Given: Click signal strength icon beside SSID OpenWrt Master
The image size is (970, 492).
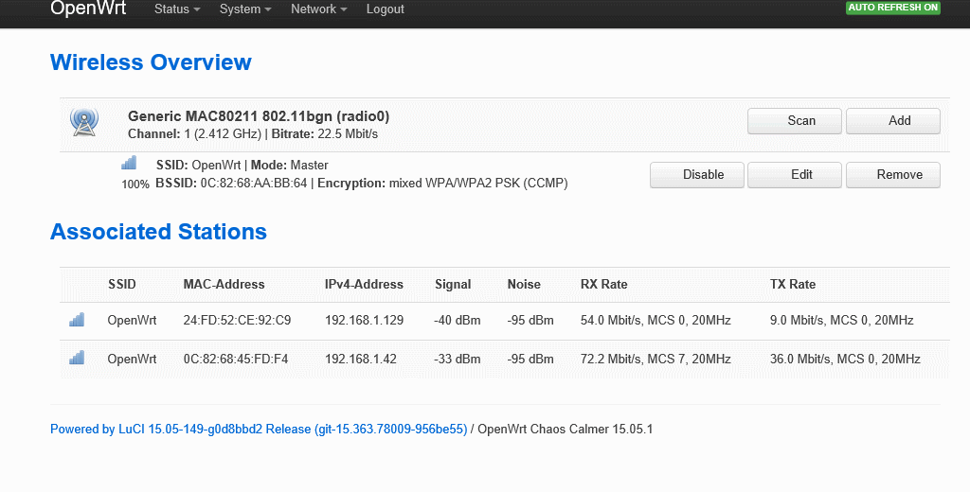Looking at the screenshot, I should [x=129, y=163].
